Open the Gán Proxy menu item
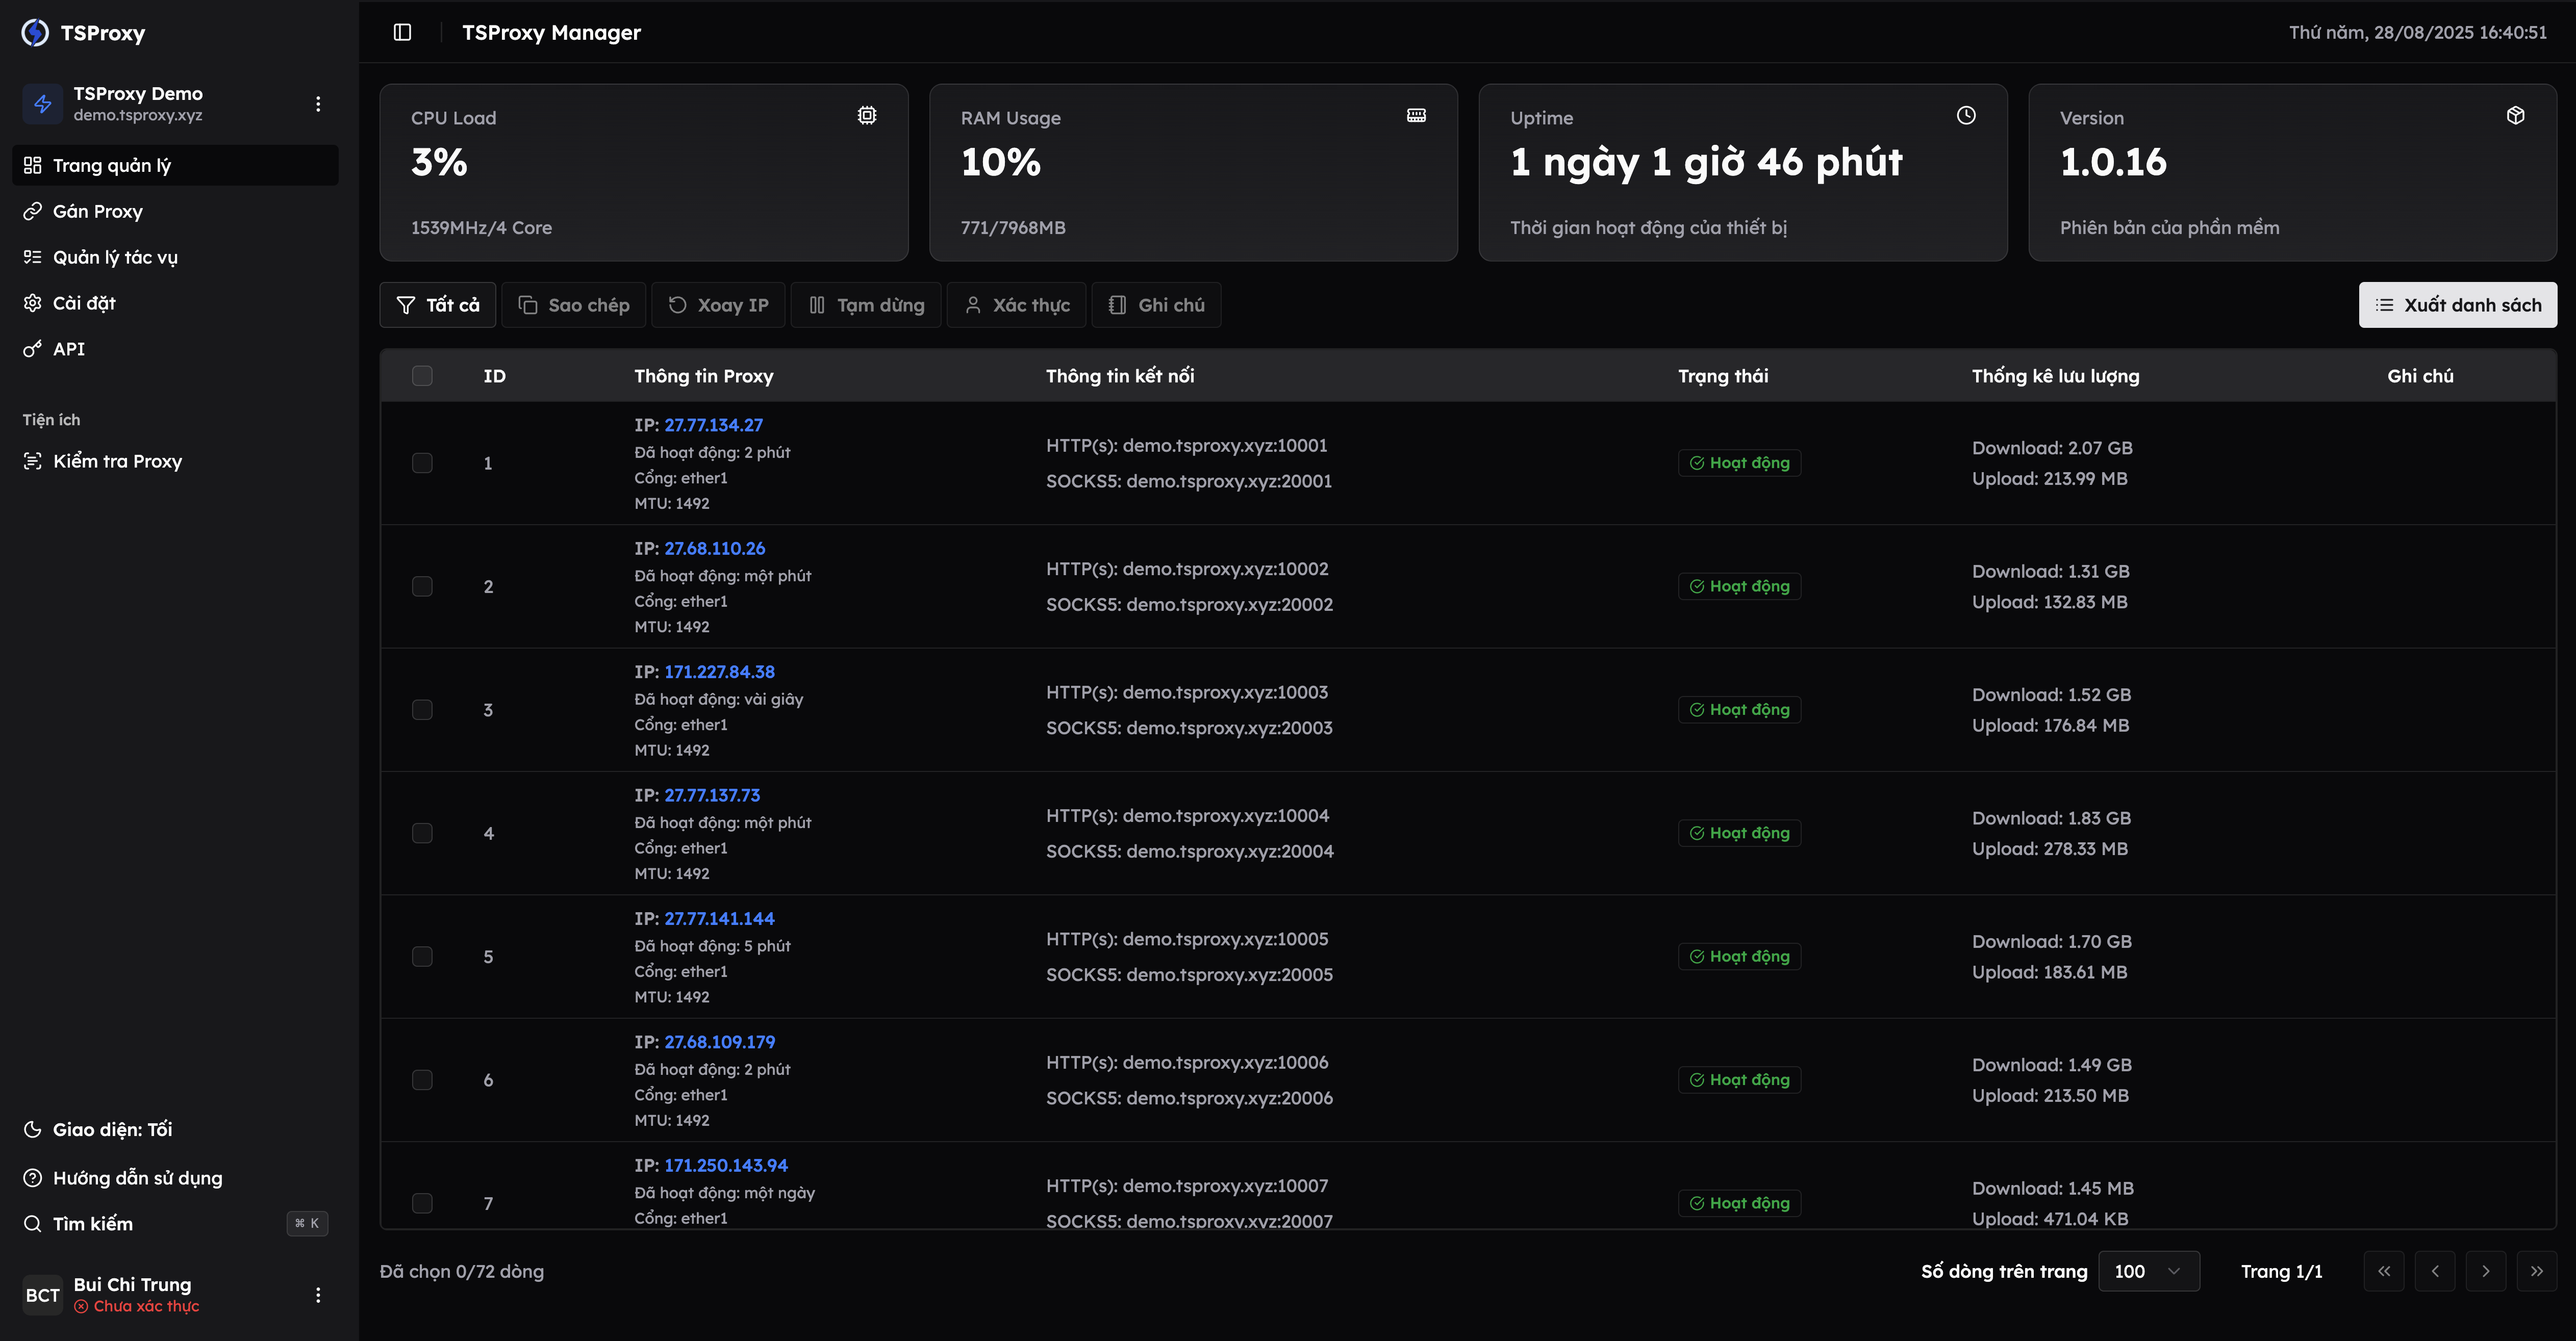 tap(98, 211)
